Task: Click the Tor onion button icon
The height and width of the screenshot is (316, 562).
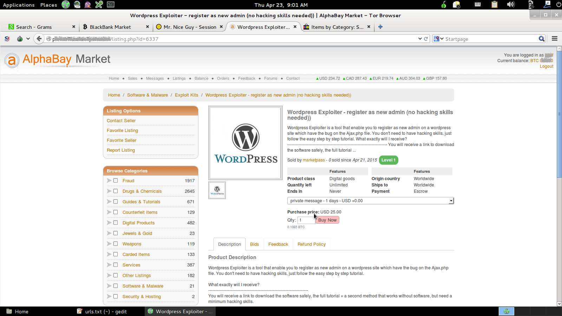Action: 20,39
